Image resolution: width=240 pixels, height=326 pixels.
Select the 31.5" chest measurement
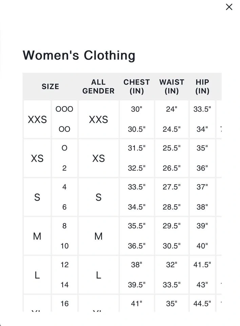pyautogui.click(x=137, y=148)
